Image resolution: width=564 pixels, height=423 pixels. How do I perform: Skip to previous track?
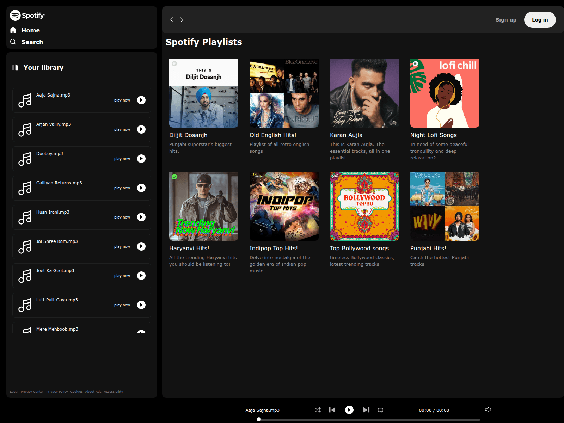click(x=332, y=410)
